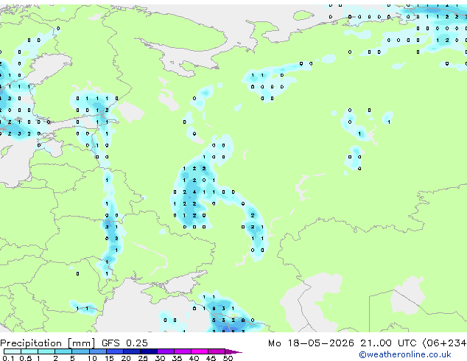Click the 'Precipitation [mm]' title text
467x361 pixels.
(x=48, y=343)
